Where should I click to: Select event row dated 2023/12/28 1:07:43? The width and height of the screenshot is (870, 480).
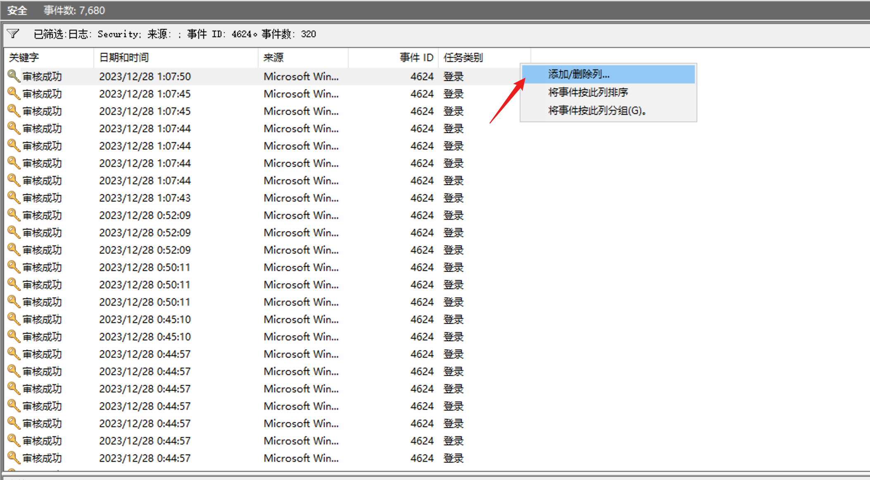145,198
